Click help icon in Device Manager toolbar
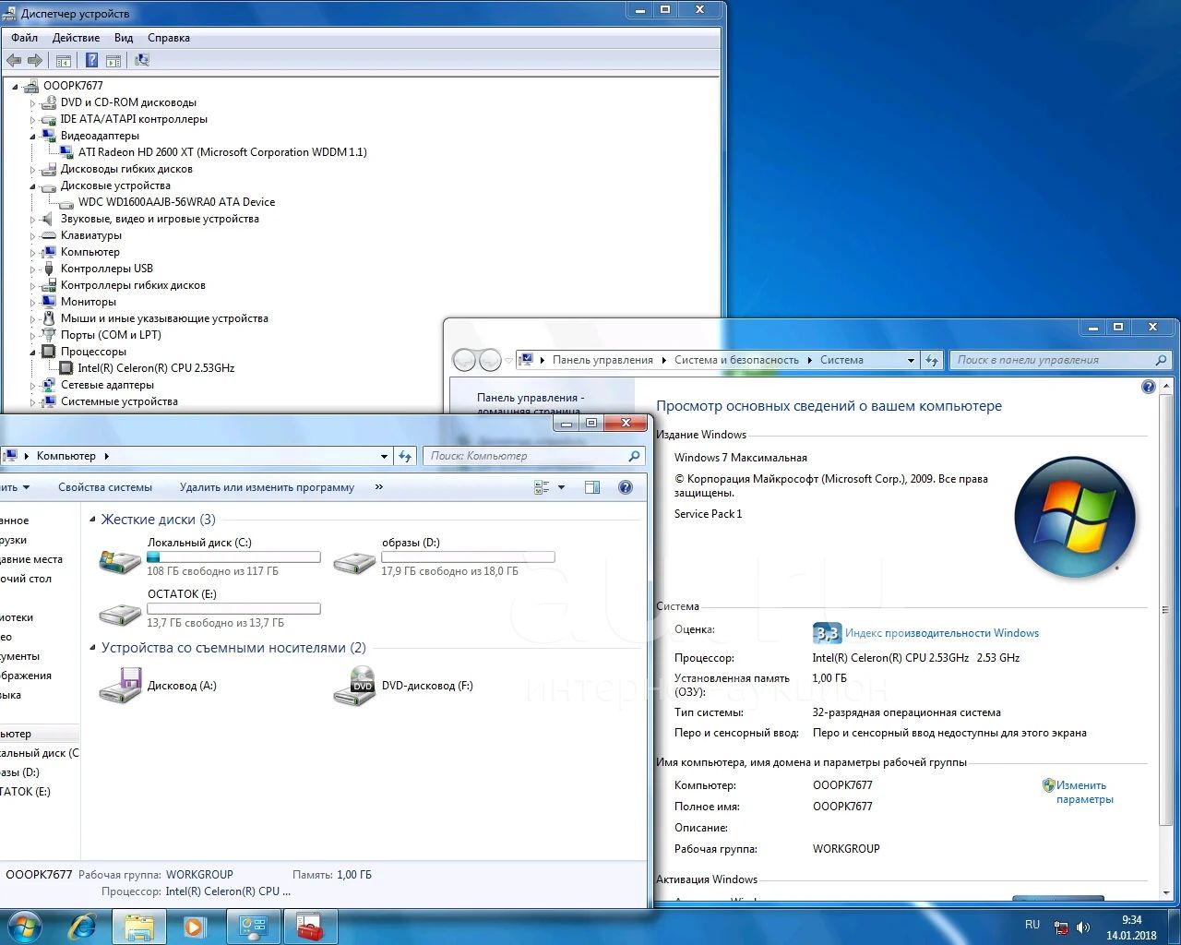This screenshot has height=945, width=1181. [91, 60]
